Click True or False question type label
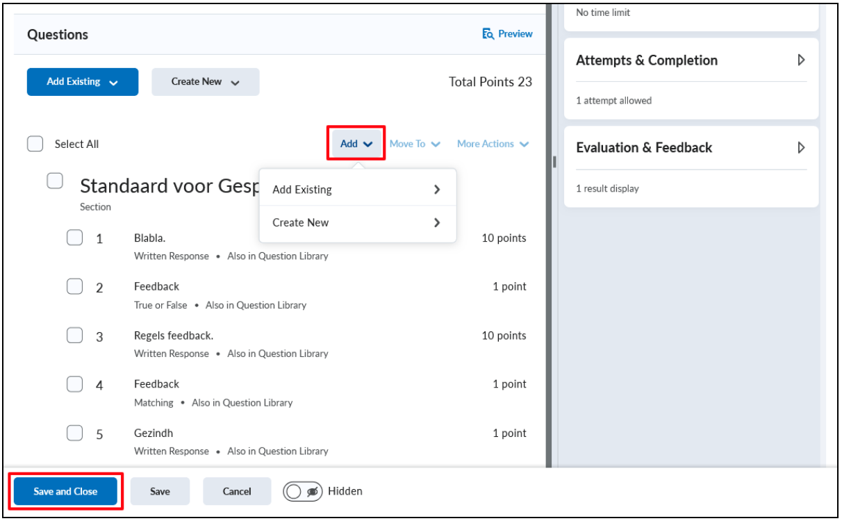 (160, 305)
